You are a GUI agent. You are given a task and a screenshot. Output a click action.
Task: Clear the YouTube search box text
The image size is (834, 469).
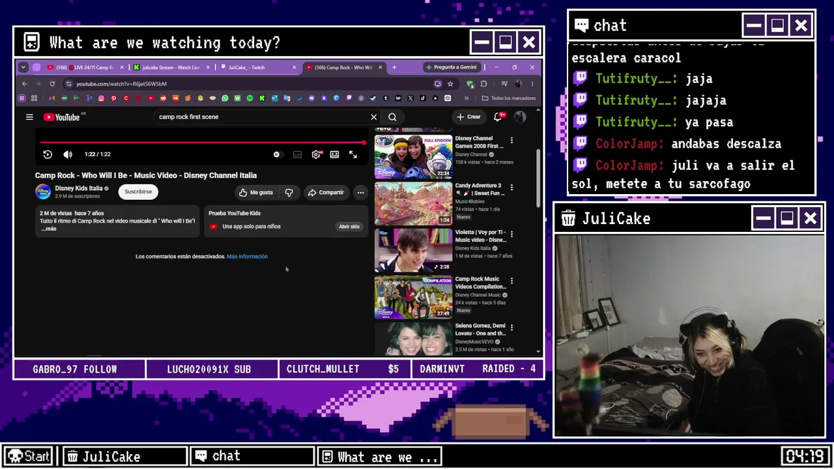[x=373, y=117]
